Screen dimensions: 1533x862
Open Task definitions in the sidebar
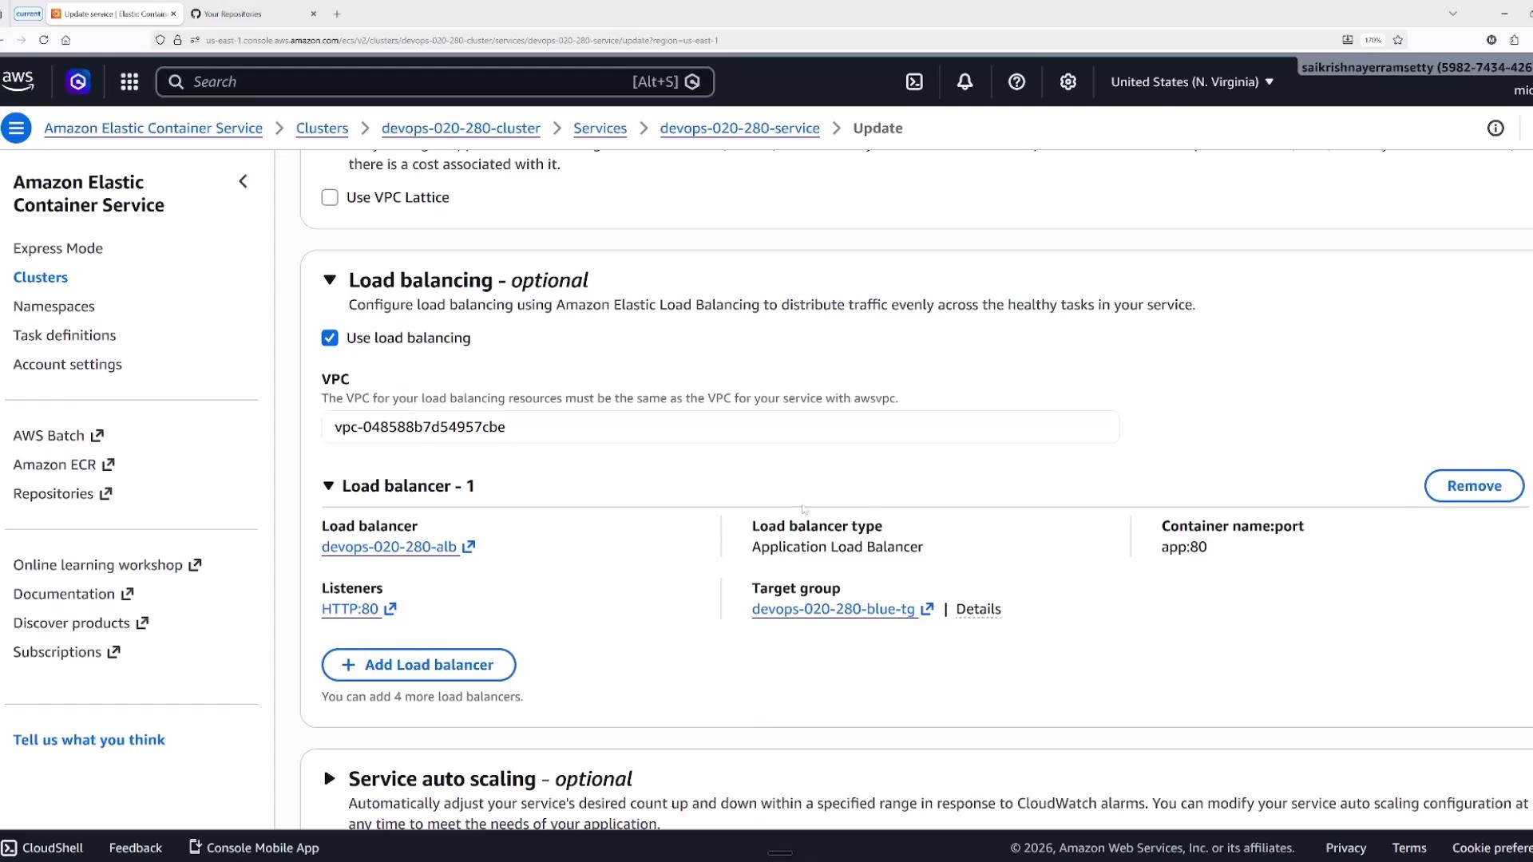65,335
